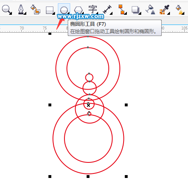Click the middle-left selection handle
Screen dimensions: 188x189
pos(50,105)
